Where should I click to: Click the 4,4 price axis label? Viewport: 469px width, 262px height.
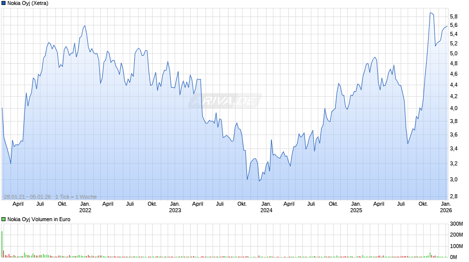coord(454,85)
